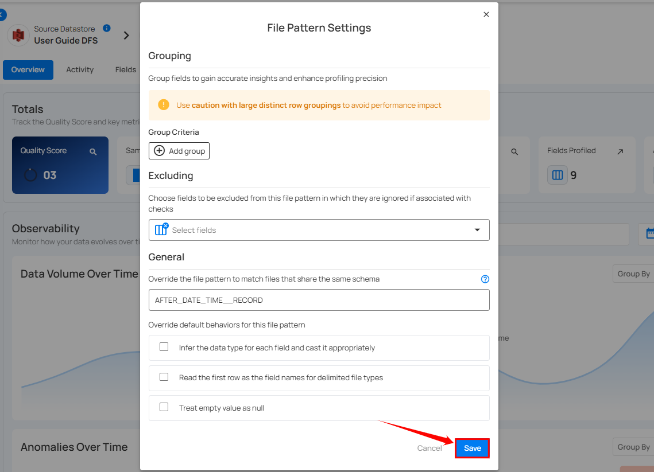Open Fields Profiled arrow link icon
Image resolution: width=654 pixels, height=472 pixels.
(x=620, y=151)
